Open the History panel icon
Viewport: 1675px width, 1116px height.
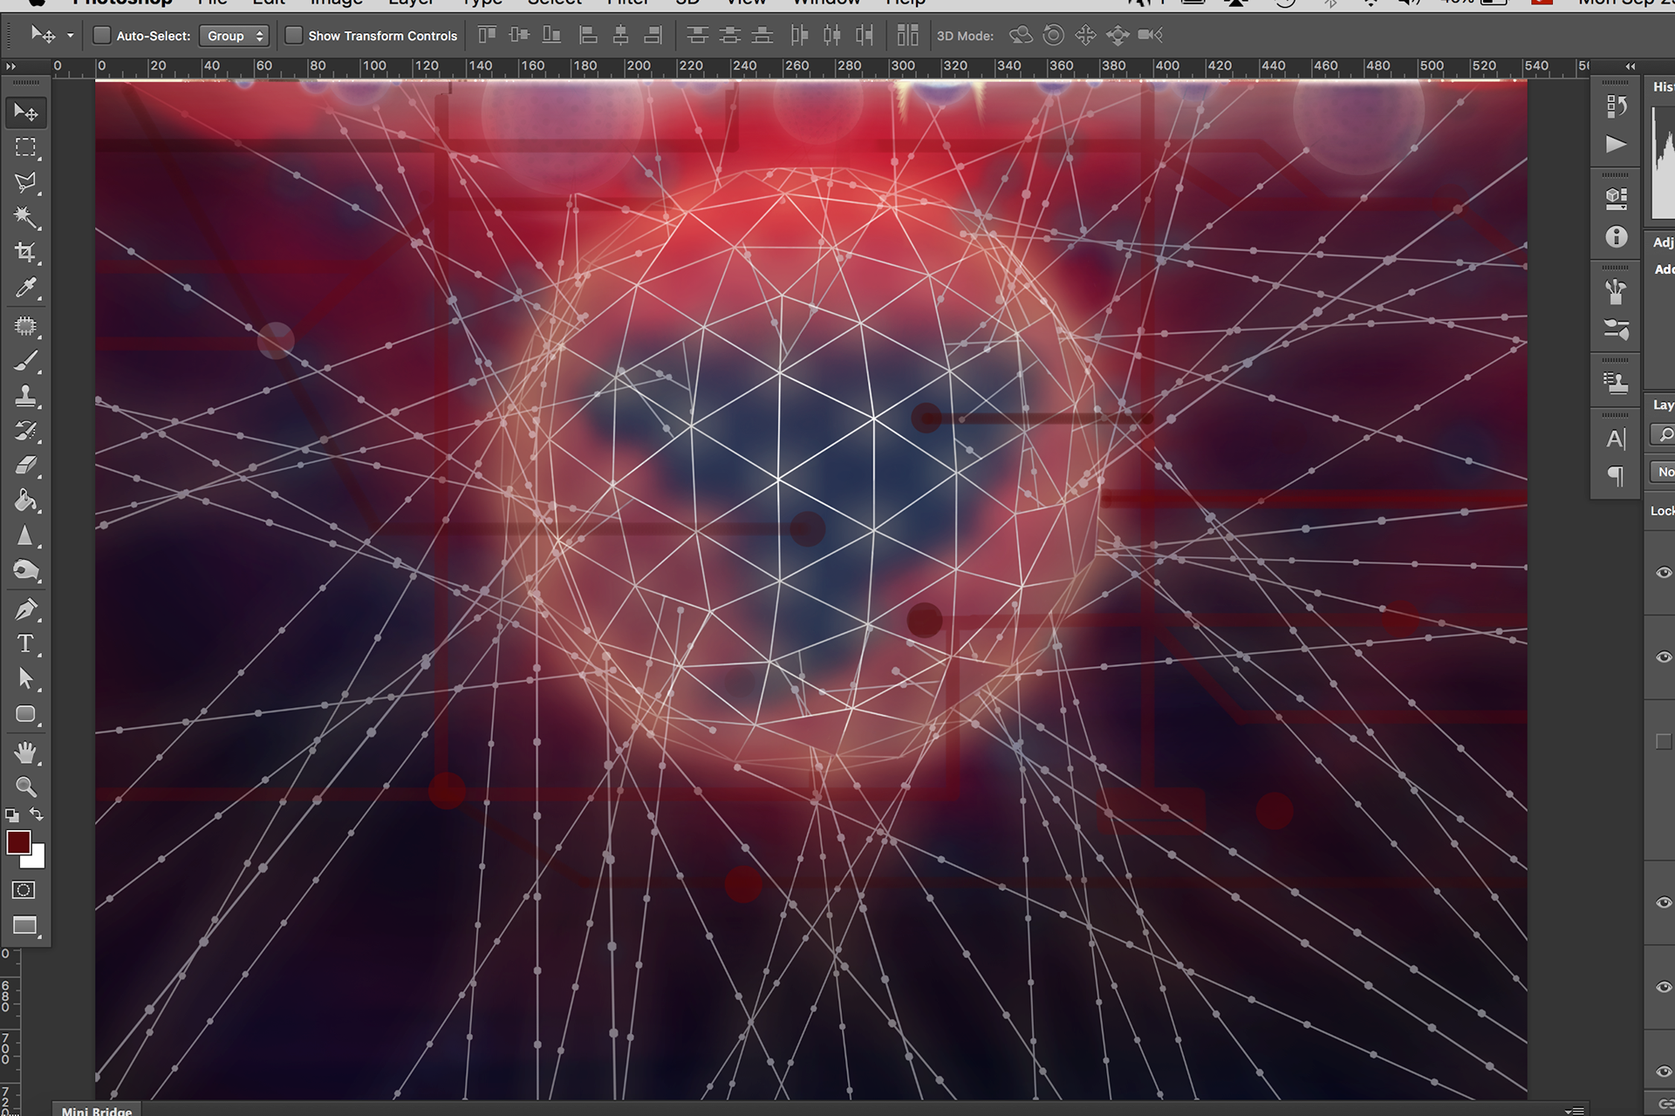coord(1616,106)
